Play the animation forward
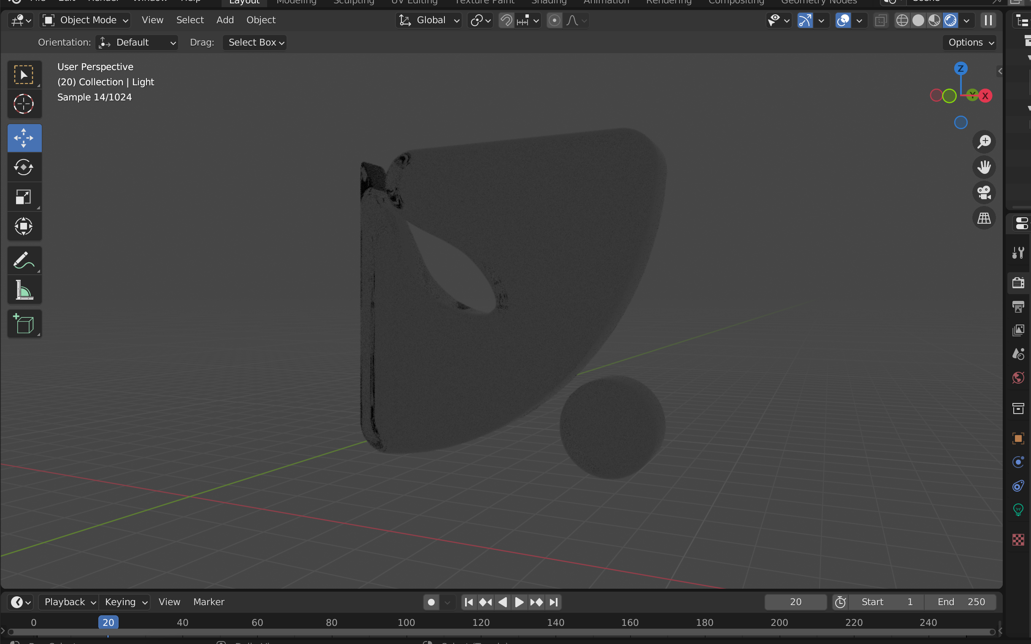 coord(519,602)
